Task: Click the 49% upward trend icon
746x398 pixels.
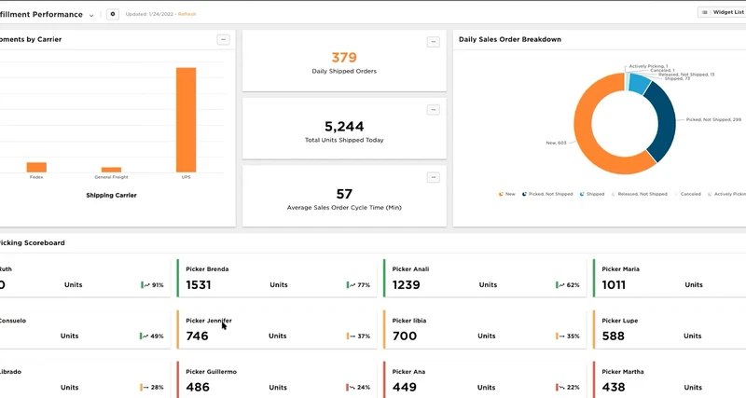Action: point(145,336)
